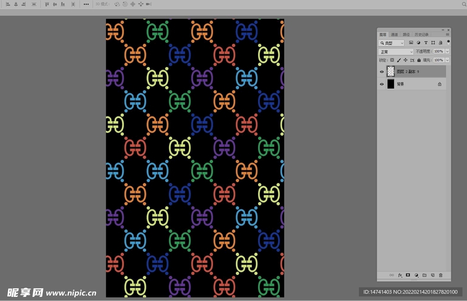Toggle lock position move icon

tap(405, 60)
